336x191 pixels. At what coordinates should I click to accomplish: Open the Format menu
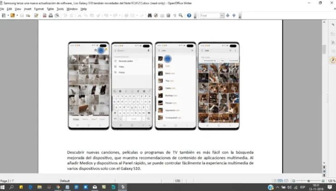pos(40,9)
